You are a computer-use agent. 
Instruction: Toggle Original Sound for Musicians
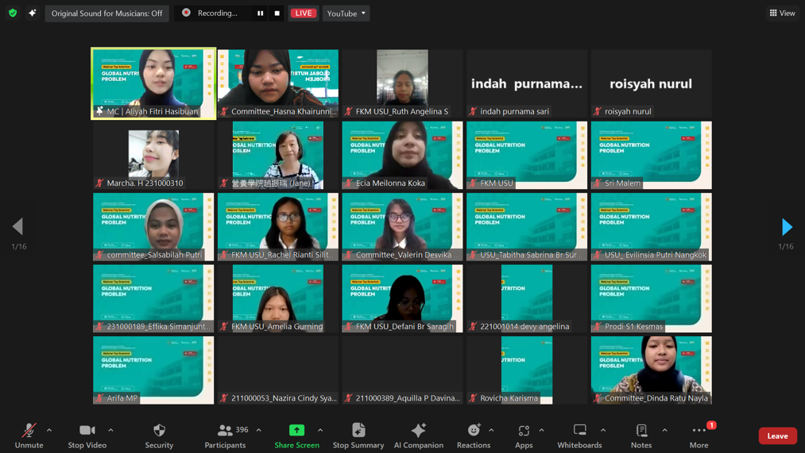[x=106, y=14]
